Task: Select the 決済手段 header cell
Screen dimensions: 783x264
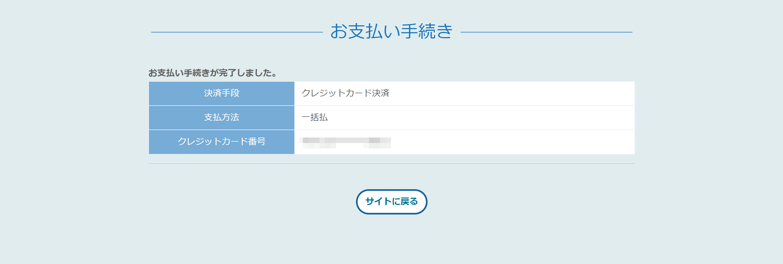Action: click(x=222, y=93)
